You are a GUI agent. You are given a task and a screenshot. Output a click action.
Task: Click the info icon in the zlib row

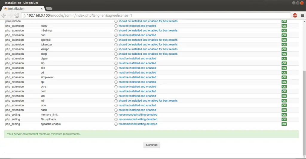[x=116, y=68]
